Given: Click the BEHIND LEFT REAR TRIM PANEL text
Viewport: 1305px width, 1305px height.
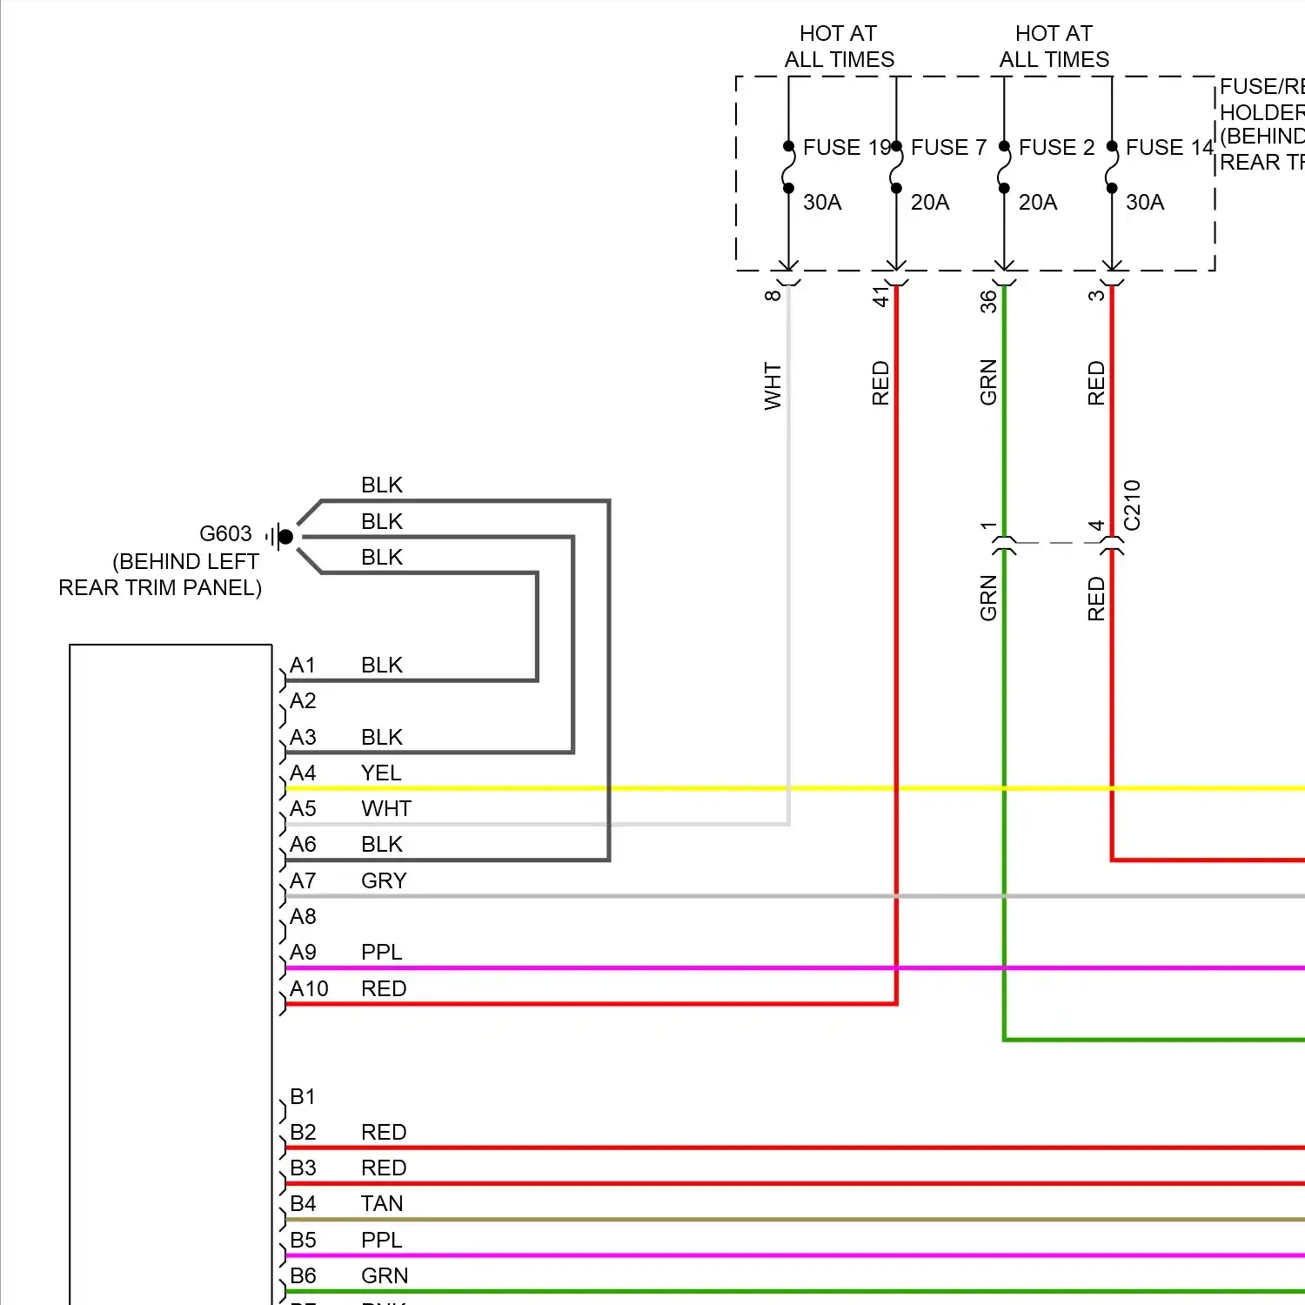Looking at the screenshot, I should (159, 574).
